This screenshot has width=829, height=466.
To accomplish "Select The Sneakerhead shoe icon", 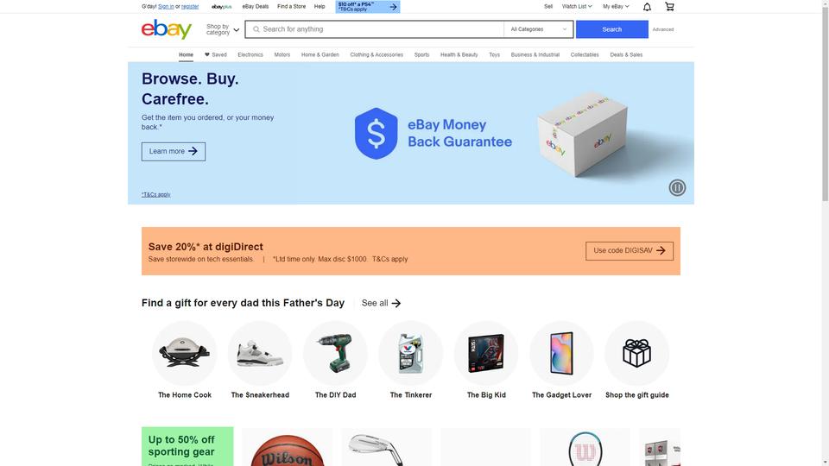I will pyautogui.click(x=260, y=353).
